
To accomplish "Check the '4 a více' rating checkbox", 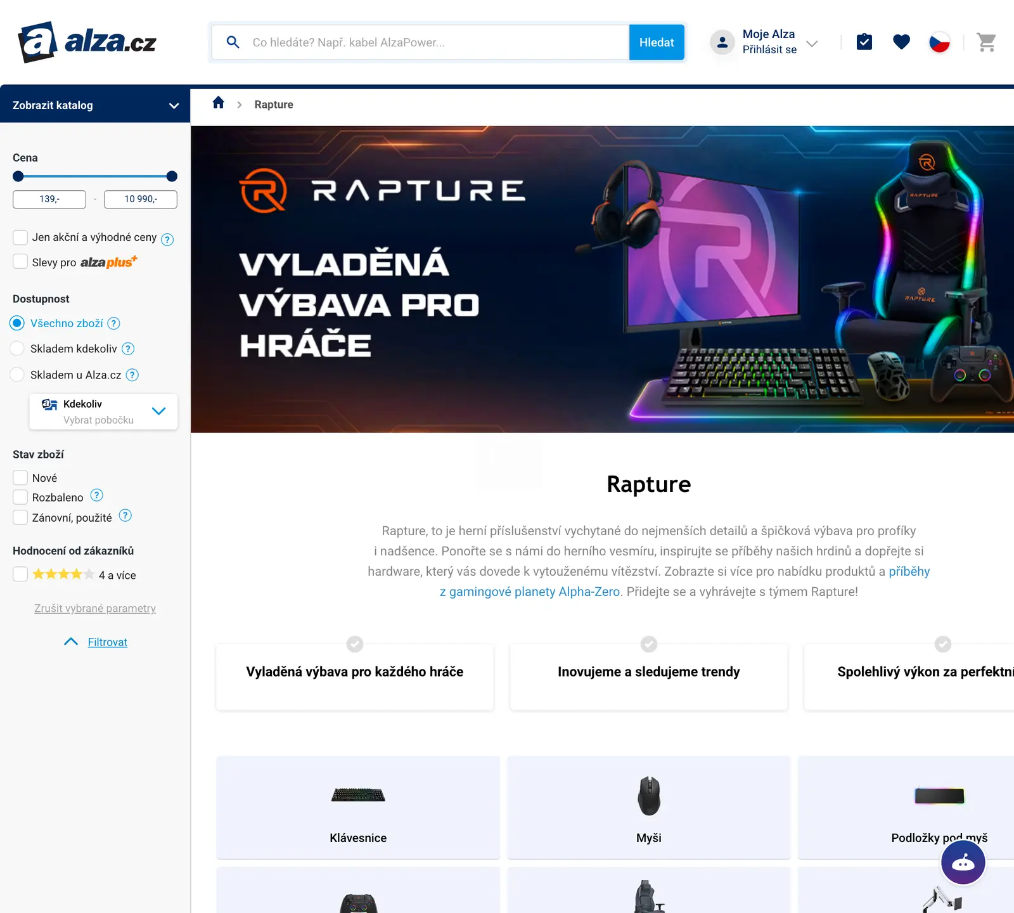I will tap(20, 574).
